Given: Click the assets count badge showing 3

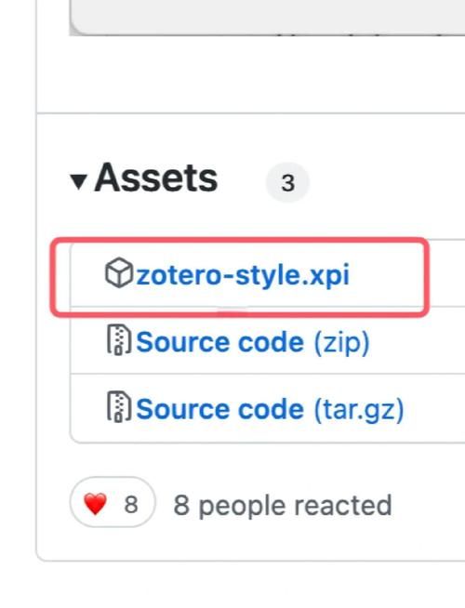Looking at the screenshot, I should (287, 182).
